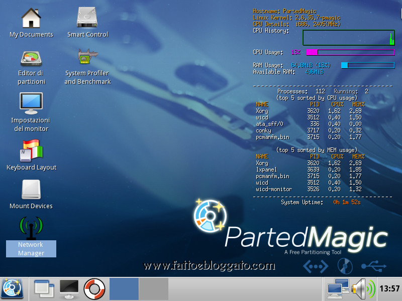
Task: Select the Keyboard Layout desktop icon
Action: point(31,150)
